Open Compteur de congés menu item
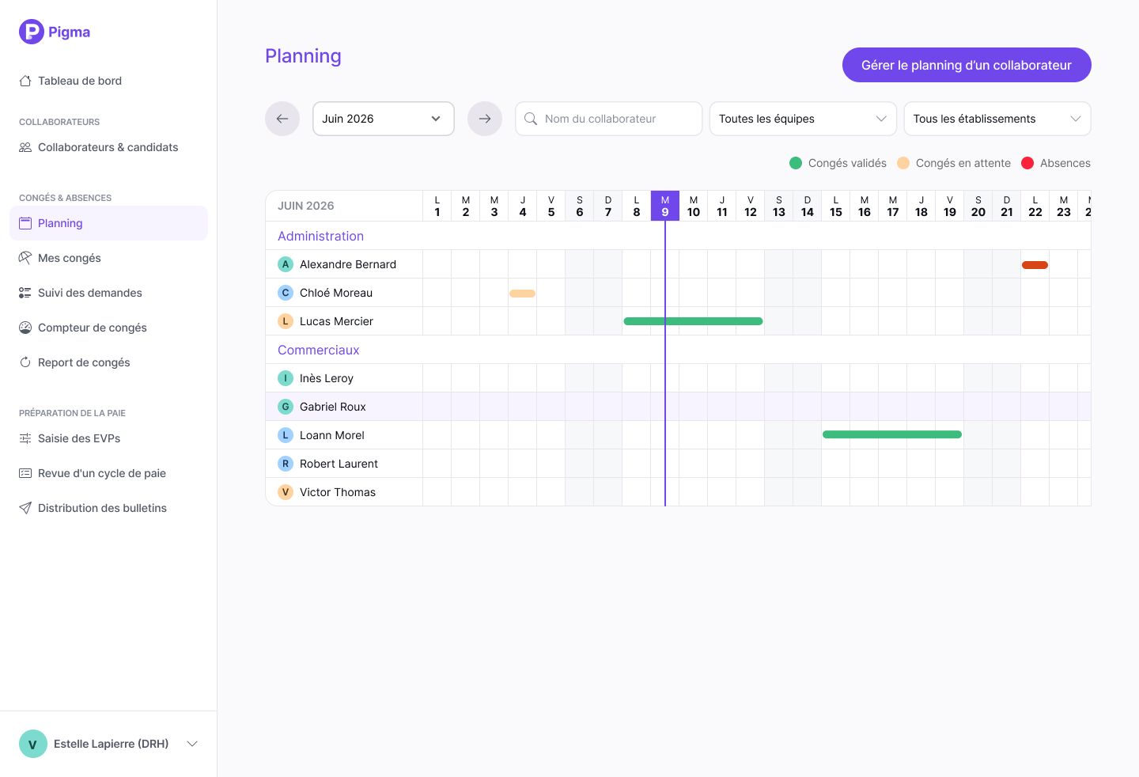This screenshot has height=777, width=1139. pos(108,328)
